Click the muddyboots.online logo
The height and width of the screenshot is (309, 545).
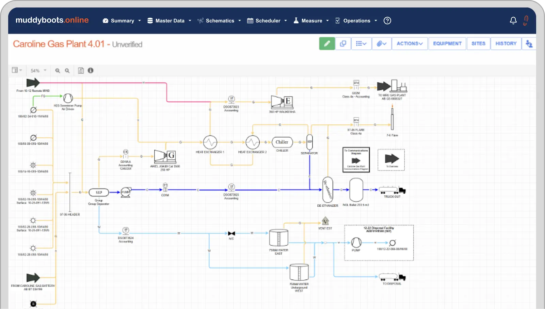52,20
